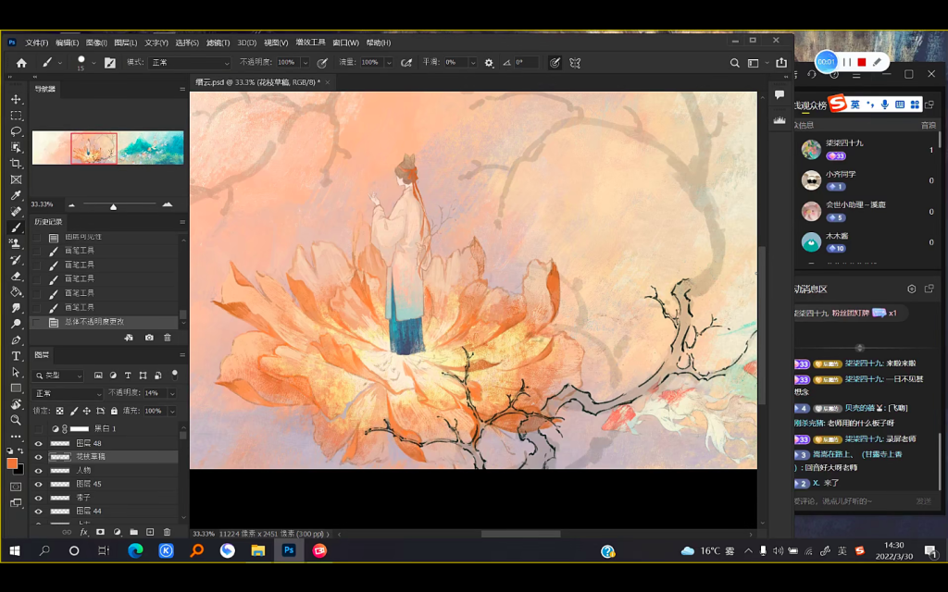This screenshot has height=592, width=948.
Task: Stop the screen recording with red button
Action: pyautogui.click(x=861, y=62)
